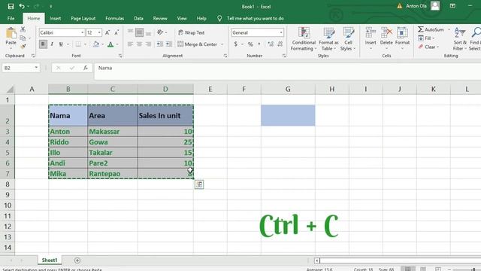Click the Fill Color bucket swatch
The width and height of the screenshot is (481, 271).
coord(96,44)
